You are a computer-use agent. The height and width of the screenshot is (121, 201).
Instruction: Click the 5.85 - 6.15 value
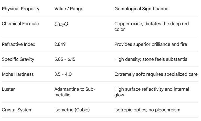pos(64,59)
